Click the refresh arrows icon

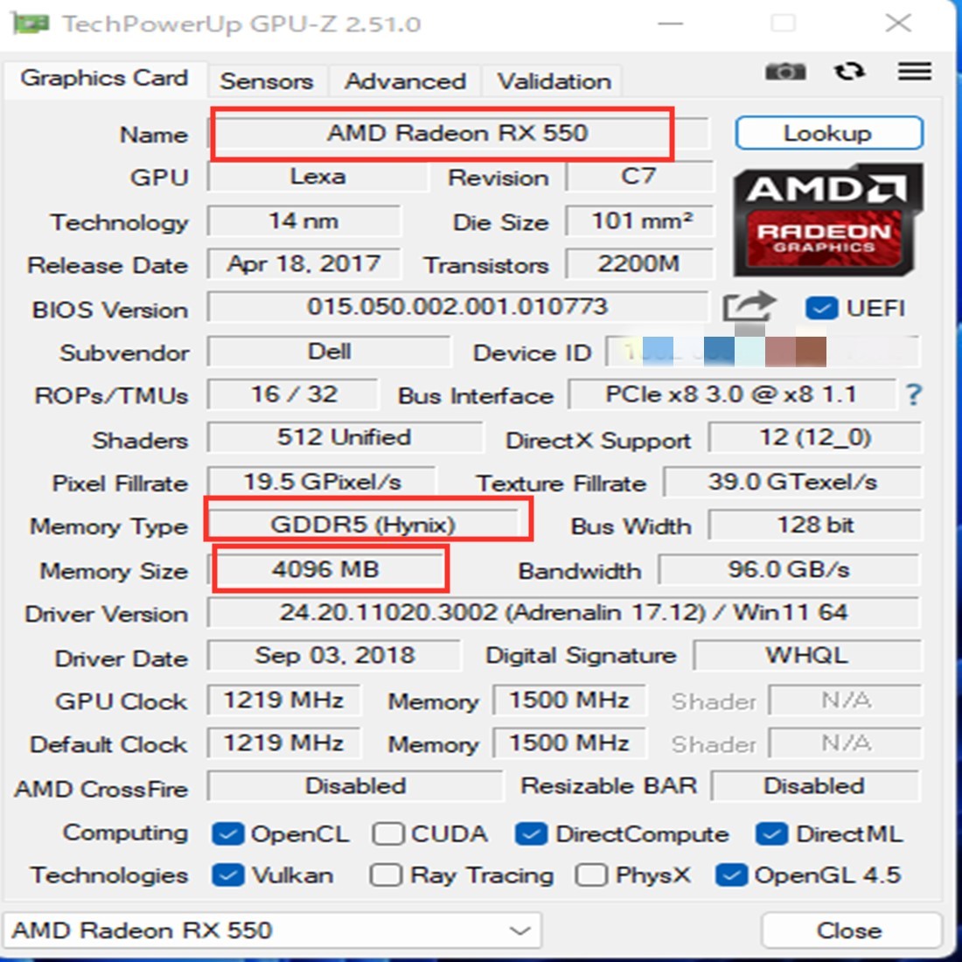coord(850,72)
